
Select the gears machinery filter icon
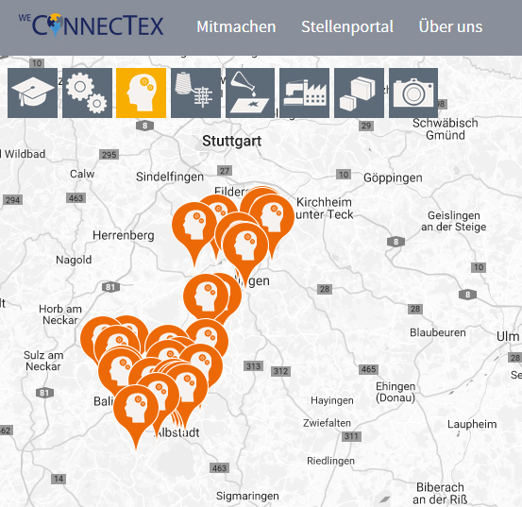(x=87, y=93)
